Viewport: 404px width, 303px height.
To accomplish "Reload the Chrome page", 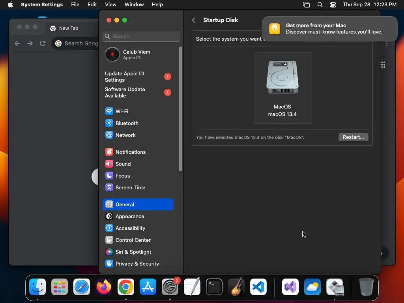I will point(43,43).
